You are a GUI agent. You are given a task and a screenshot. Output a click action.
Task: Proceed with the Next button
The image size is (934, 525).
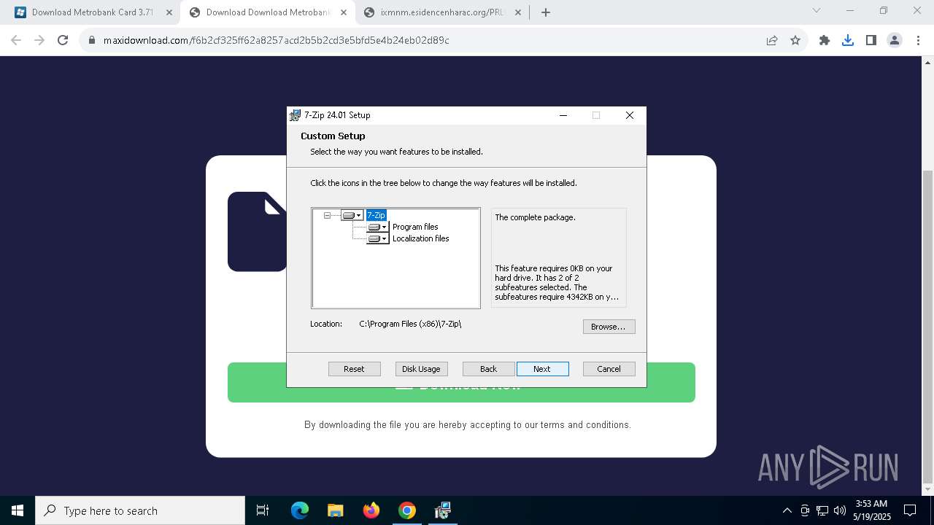[542, 369]
